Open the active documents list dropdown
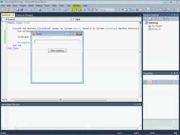 [140, 15]
